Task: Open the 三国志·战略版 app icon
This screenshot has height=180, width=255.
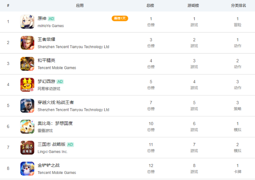Action: (x=27, y=148)
